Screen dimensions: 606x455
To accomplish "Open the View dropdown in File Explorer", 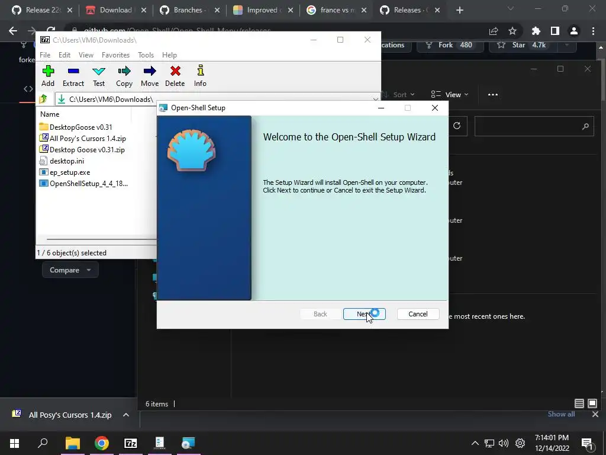I will click(450, 94).
